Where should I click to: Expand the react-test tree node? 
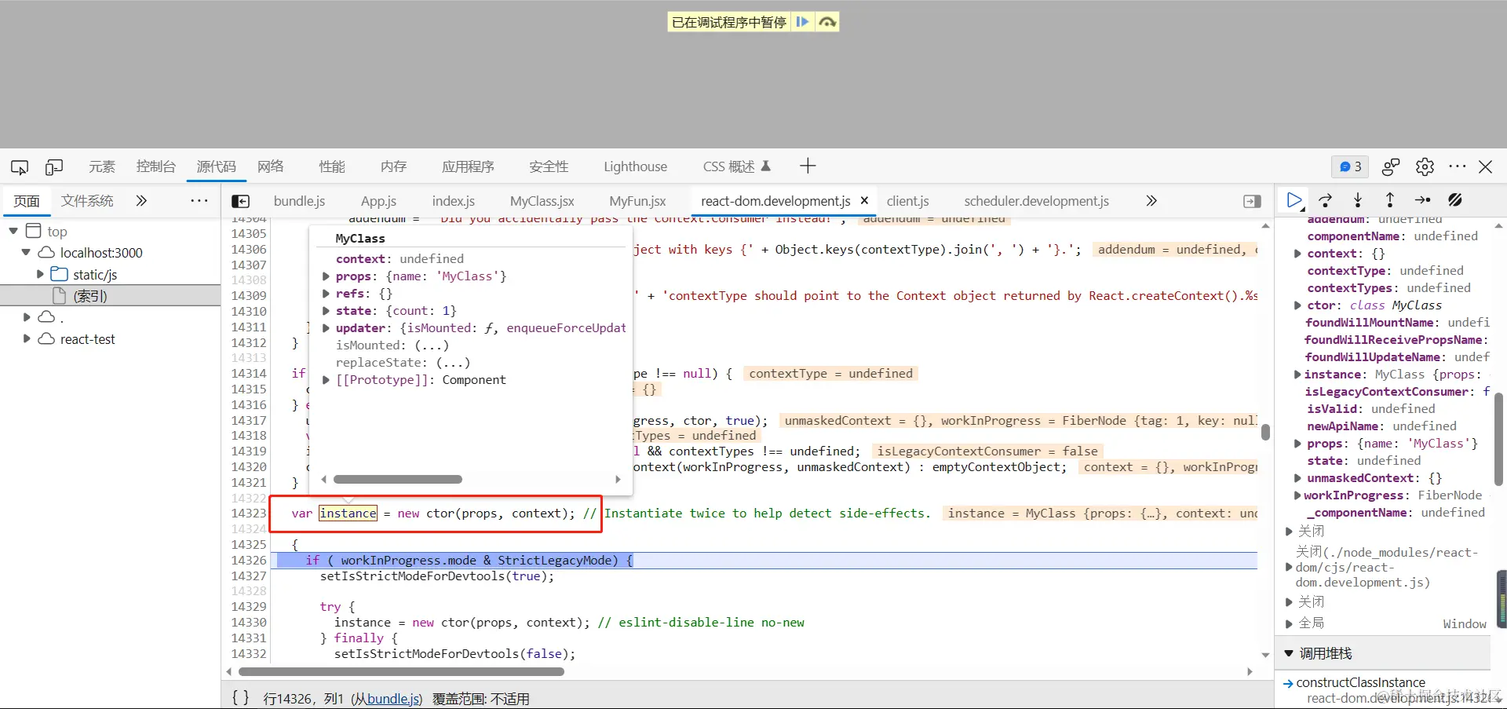27,338
